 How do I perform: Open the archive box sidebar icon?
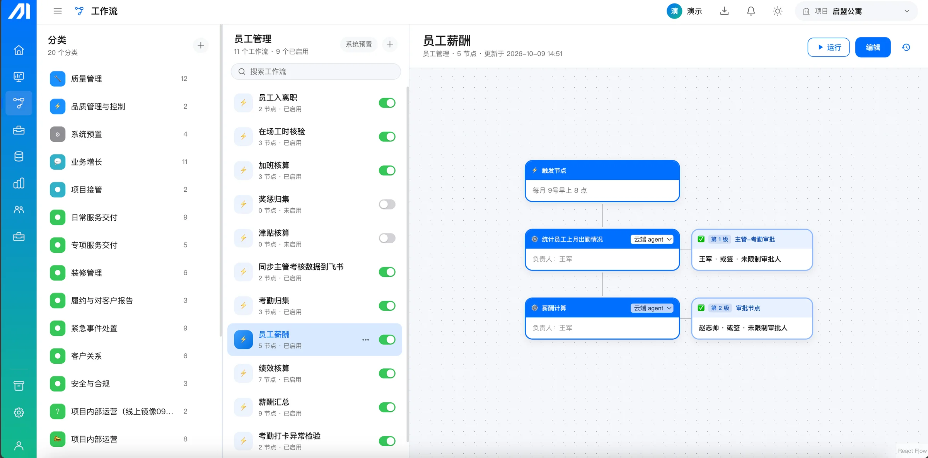[19, 386]
